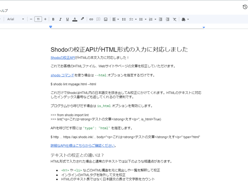Screen dimensions: 248x185
Task: Open the 詳細なAPI仕様はこちらから link
Action: (82, 146)
